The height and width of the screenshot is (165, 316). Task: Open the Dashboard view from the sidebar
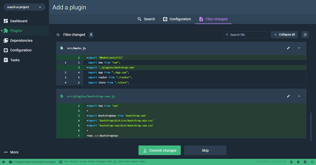point(18,21)
